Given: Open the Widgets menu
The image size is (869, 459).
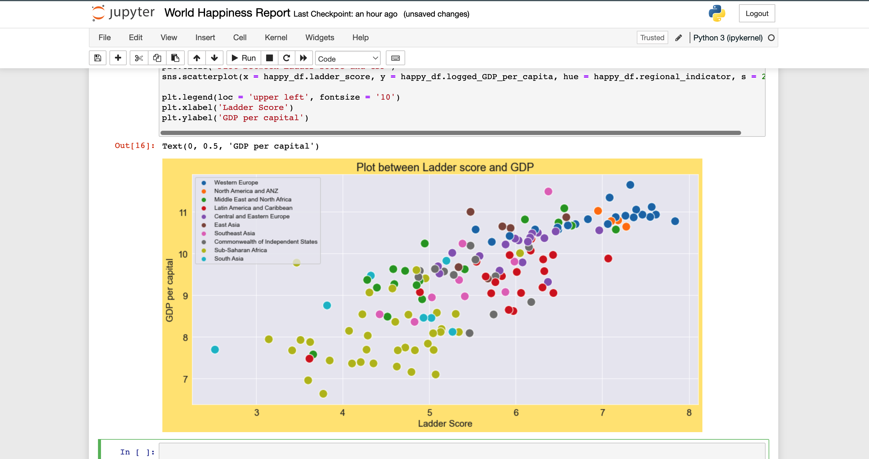Looking at the screenshot, I should pos(320,37).
